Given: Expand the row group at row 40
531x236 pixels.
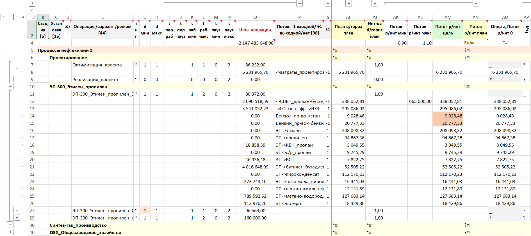Looking at the screenshot, I should pyautogui.click(x=10, y=232).
